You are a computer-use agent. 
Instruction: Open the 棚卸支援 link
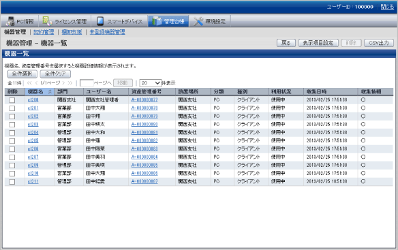click(72, 32)
